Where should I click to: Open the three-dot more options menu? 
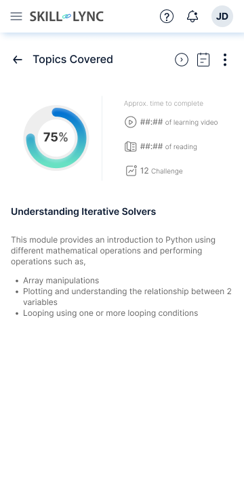click(225, 60)
